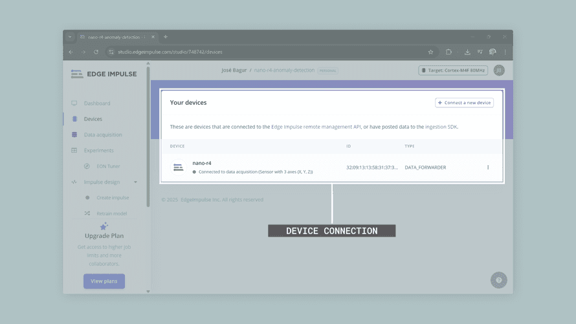Click the sidebar scroll down arrow

[x=148, y=292]
